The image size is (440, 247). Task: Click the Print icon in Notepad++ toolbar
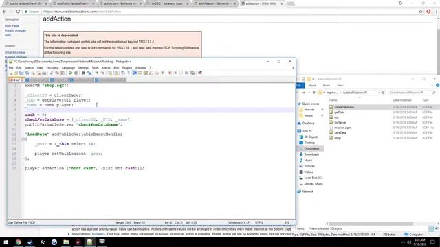(44, 73)
